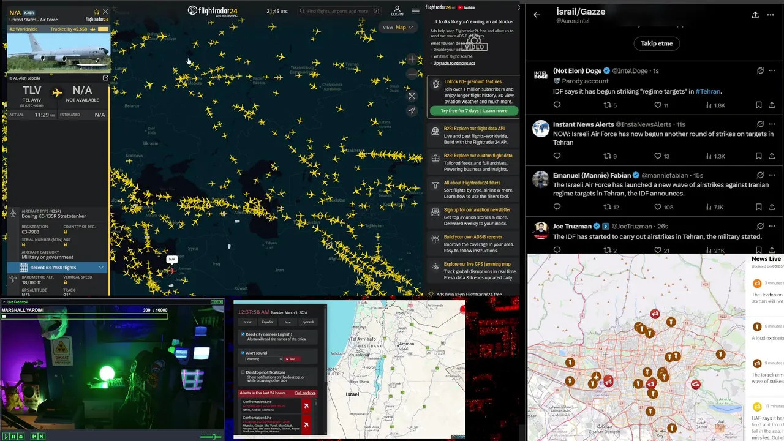
Task: Repost the (Not Elon) Doge post
Action: [x=608, y=105]
